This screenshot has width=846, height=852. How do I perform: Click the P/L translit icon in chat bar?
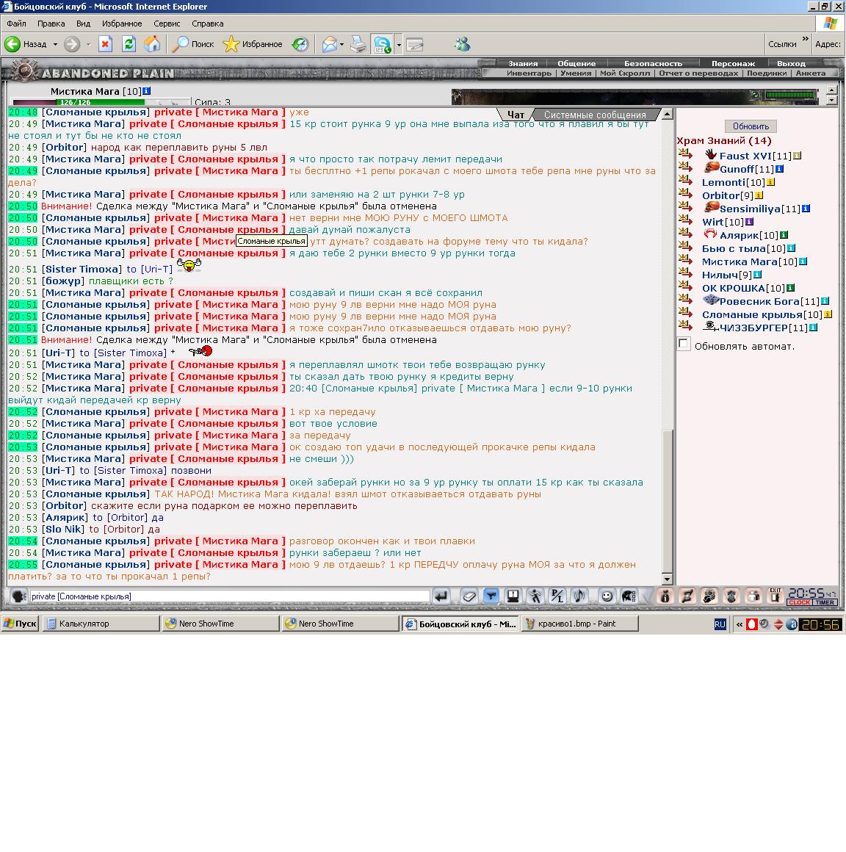pos(557,596)
